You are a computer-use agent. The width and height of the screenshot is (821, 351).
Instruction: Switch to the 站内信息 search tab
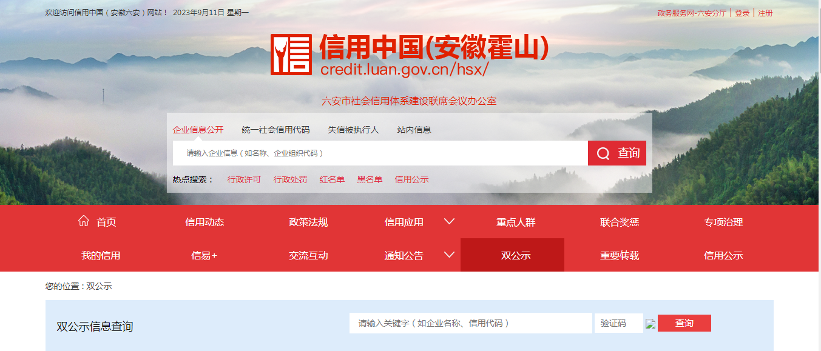coord(414,130)
